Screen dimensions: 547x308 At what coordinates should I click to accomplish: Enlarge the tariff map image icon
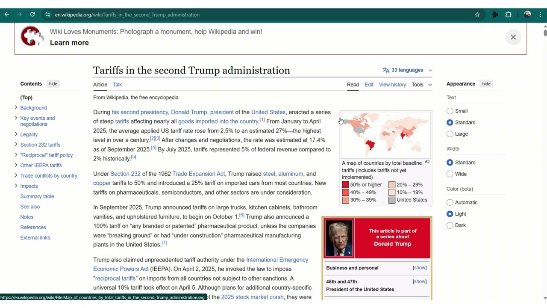point(427,162)
